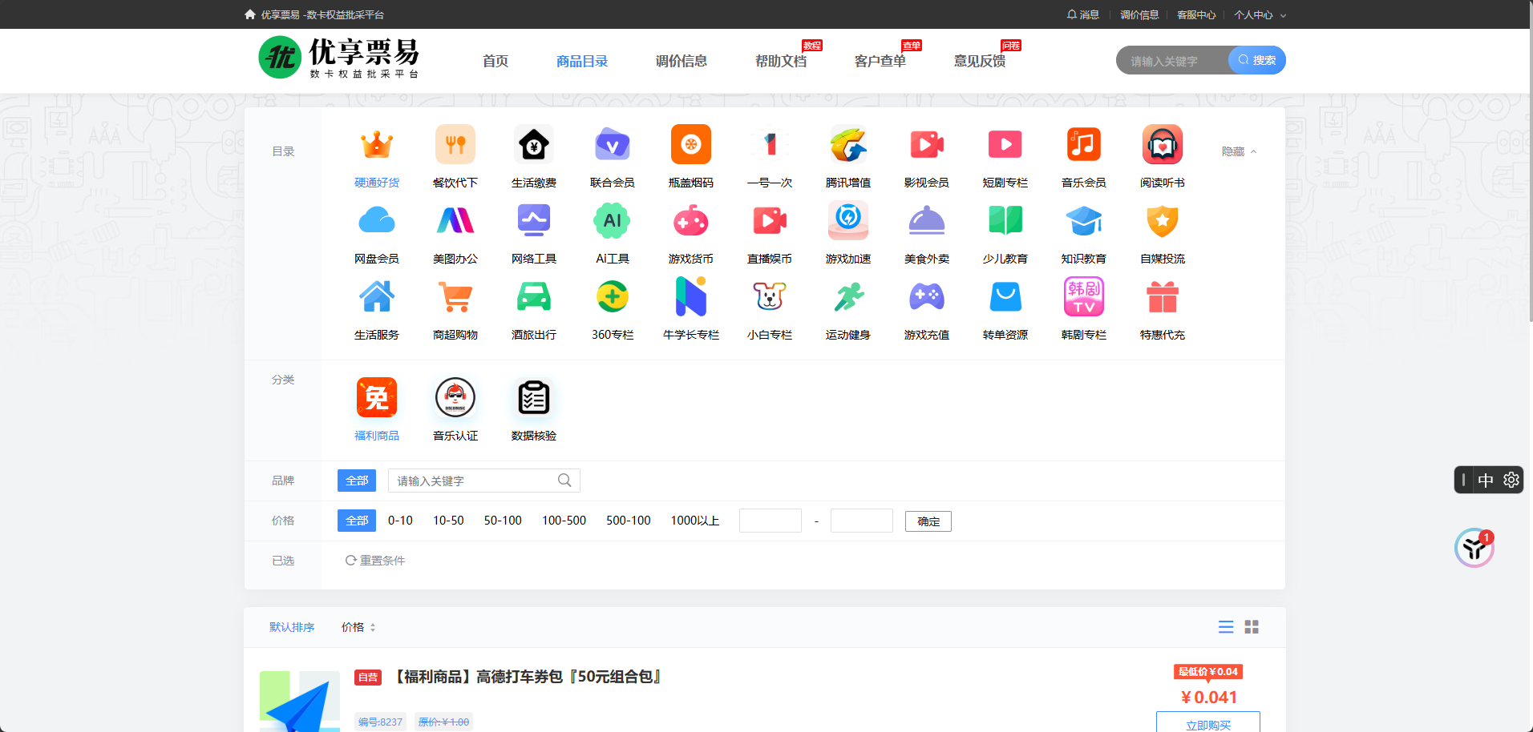Select the 特惠代充 gift icon
Viewport: 1533px width, 732px height.
[x=1163, y=296]
